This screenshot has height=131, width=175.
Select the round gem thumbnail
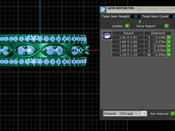[x=107, y=35]
